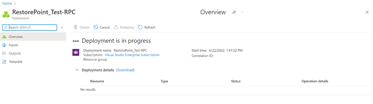373x104 pixels.
Task: Select Outputs in the side menu
Action: pyautogui.click(x=15, y=53)
